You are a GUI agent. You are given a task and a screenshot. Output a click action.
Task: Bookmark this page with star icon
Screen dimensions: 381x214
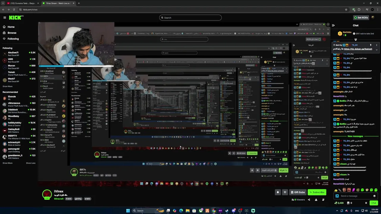tap(346, 10)
